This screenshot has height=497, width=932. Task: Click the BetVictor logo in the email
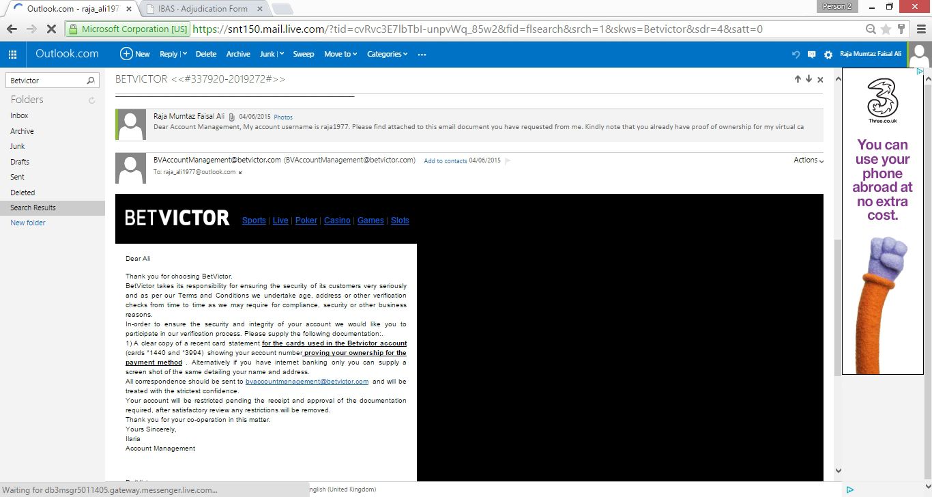coord(177,218)
